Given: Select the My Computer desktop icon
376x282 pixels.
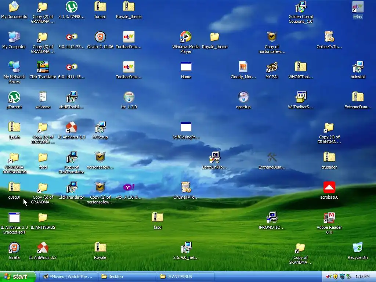Looking at the screenshot, I should point(14,37).
